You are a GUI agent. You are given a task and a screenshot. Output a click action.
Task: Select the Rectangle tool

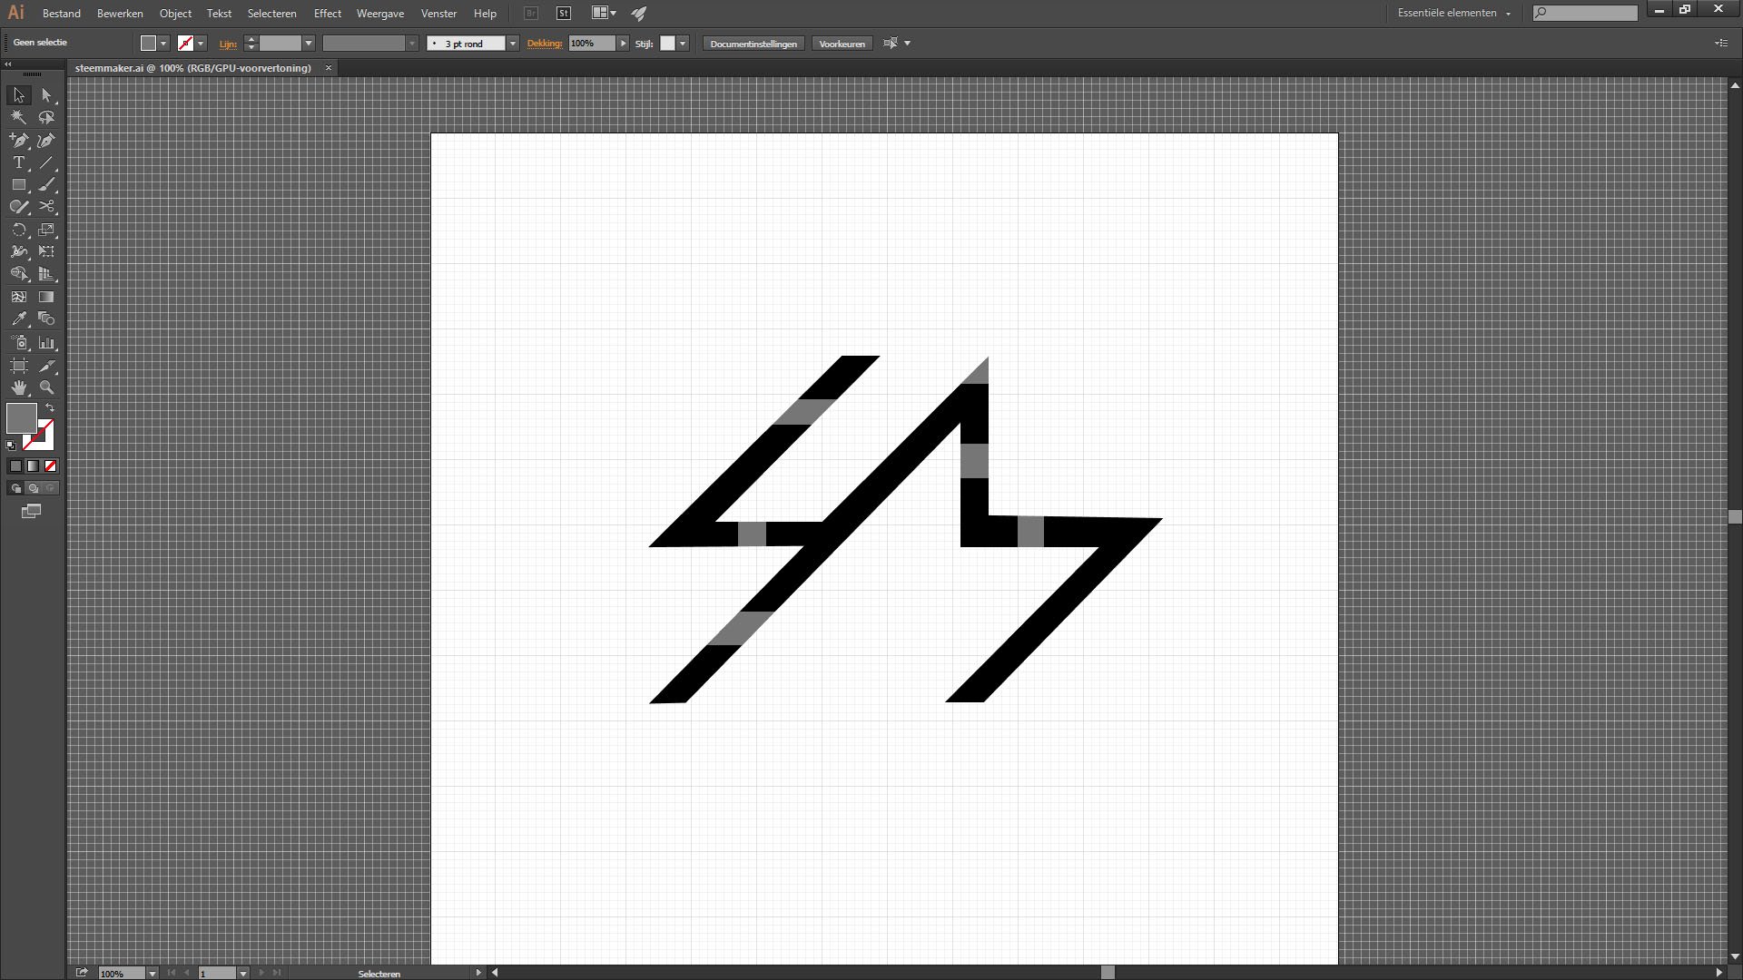pyautogui.click(x=18, y=184)
